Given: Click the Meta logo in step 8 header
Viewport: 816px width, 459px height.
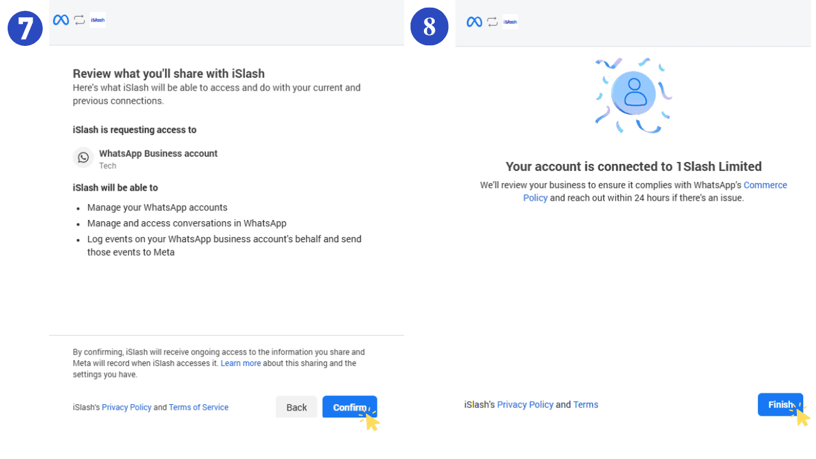Looking at the screenshot, I should pyautogui.click(x=474, y=22).
